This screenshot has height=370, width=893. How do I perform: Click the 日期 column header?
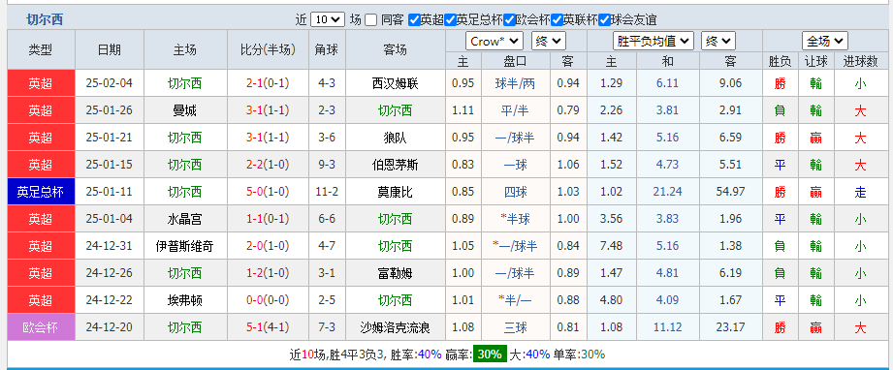point(110,50)
